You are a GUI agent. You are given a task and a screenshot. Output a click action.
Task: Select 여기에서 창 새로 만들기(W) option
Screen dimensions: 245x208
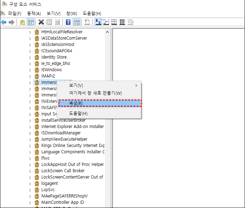pyautogui.click(x=95, y=93)
